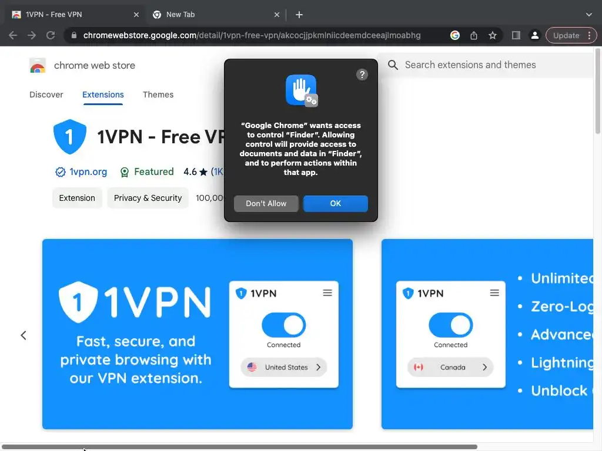This screenshot has height=451, width=602.
Task: Open the Chrome profile icon
Action: coord(534,35)
